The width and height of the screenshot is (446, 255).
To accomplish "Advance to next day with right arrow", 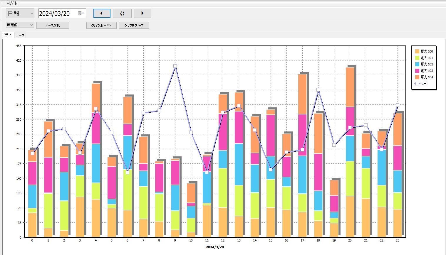I will pos(142,13).
